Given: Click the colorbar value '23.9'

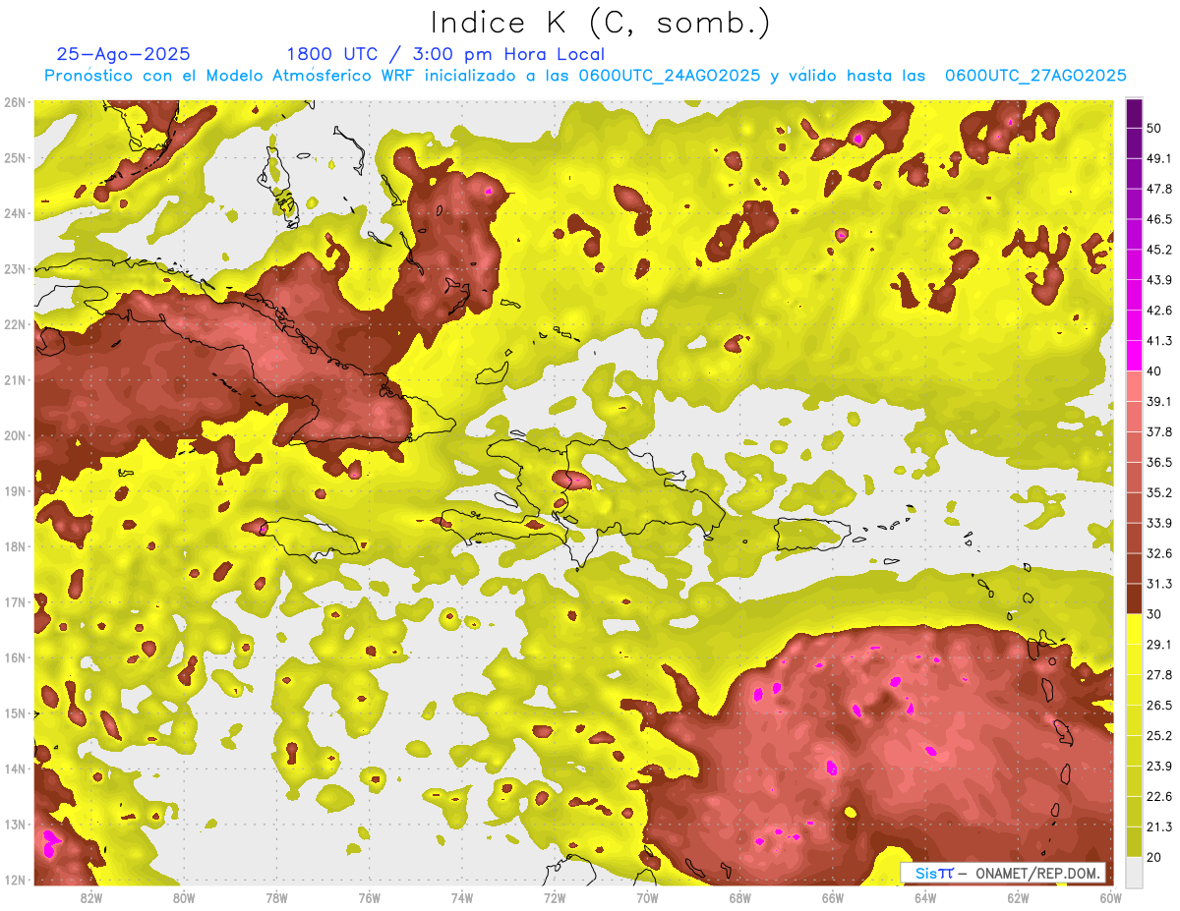Looking at the screenshot, I should point(1159,766).
